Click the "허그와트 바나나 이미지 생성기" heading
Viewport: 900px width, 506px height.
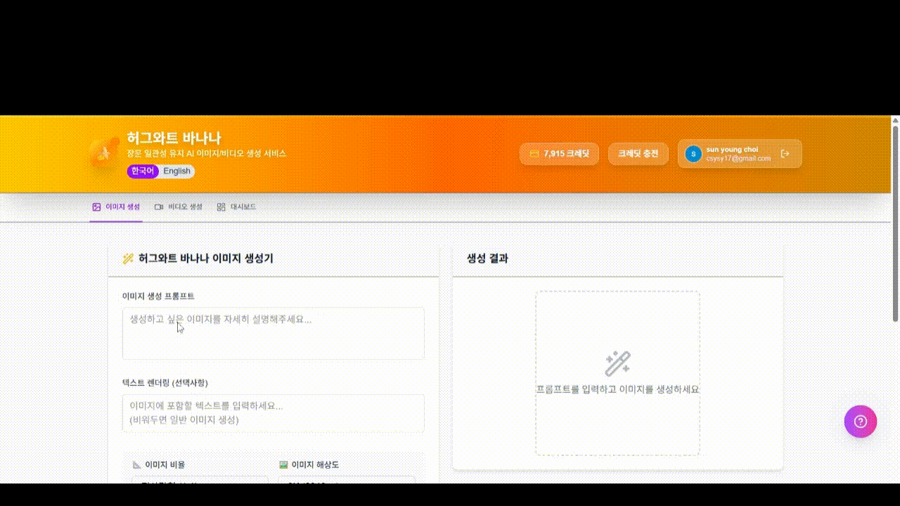click(206, 259)
